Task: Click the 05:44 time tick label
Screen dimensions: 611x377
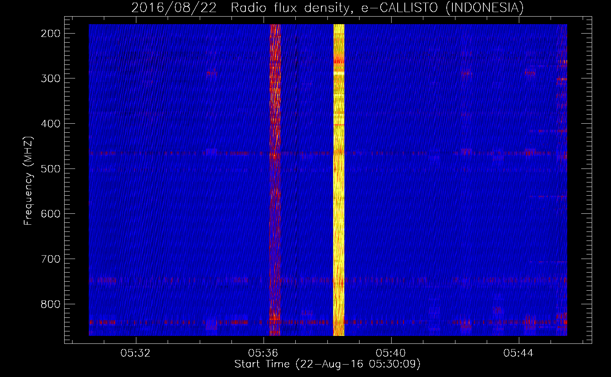Action: coord(518,353)
